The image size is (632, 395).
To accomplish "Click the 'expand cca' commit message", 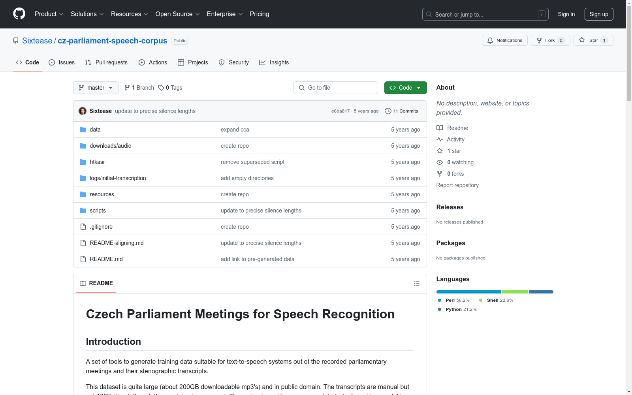I will pyautogui.click(x=235, y=130).
